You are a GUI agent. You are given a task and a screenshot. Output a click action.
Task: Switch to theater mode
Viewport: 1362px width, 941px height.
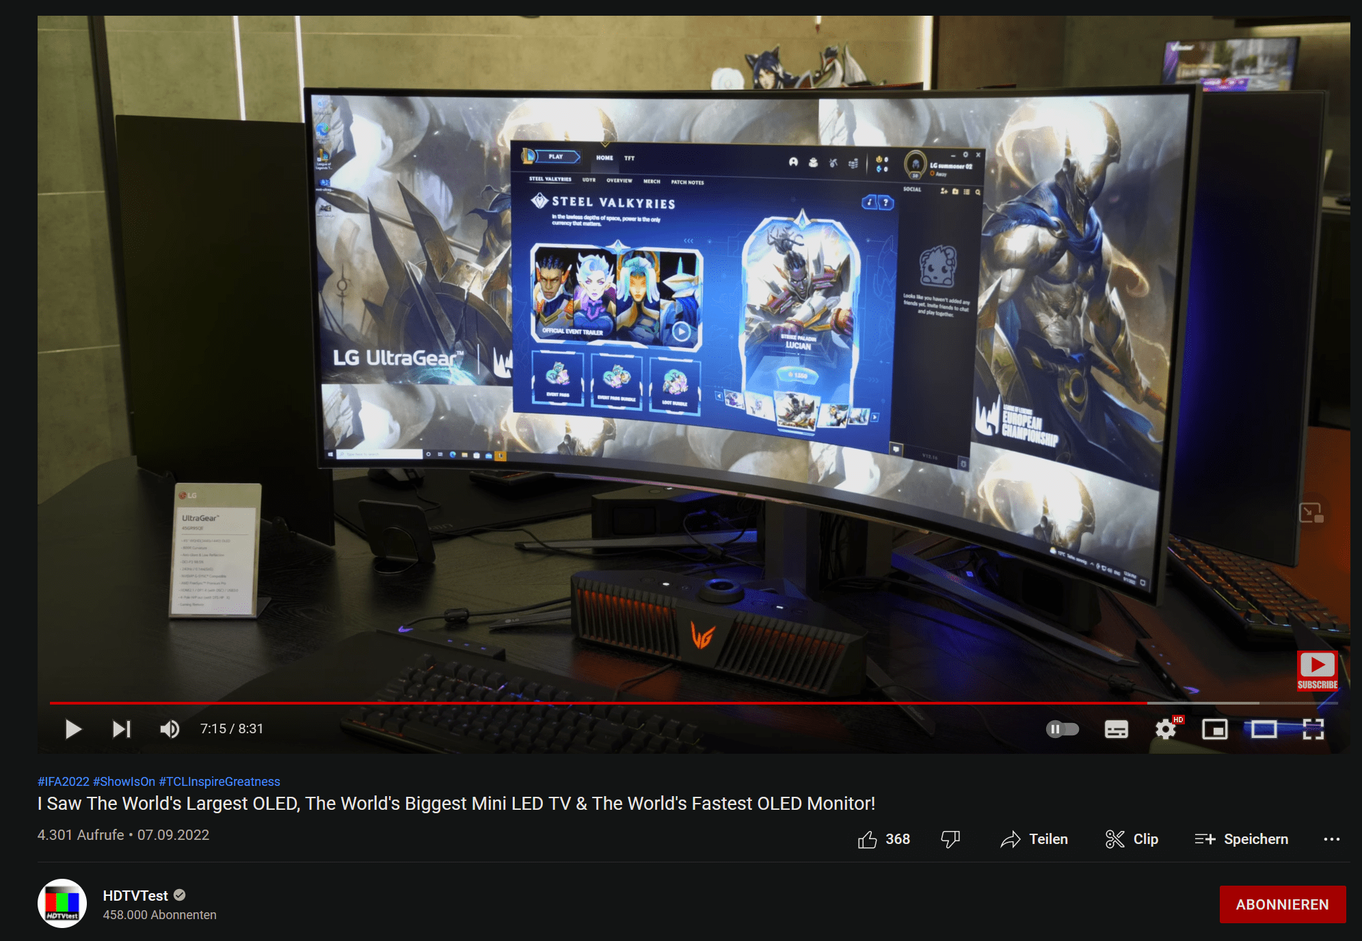point(1264,730)
